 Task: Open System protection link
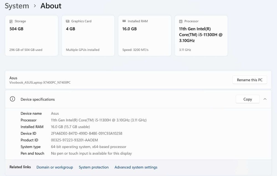pos(94,167)
